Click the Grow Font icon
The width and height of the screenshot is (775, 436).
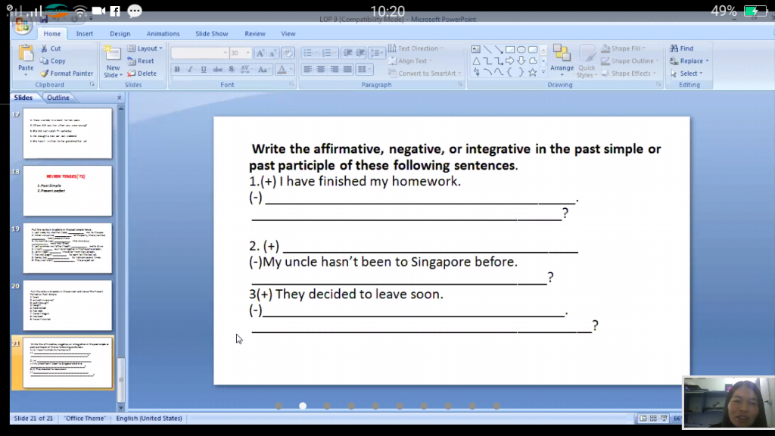(260, 53)
